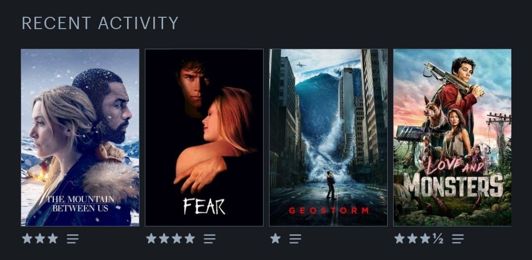Click the single star rating under Geostorm
The image size is (532, 260).
click(275, 238)
